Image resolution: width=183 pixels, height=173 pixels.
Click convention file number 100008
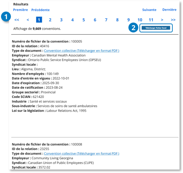pos(77,144)
